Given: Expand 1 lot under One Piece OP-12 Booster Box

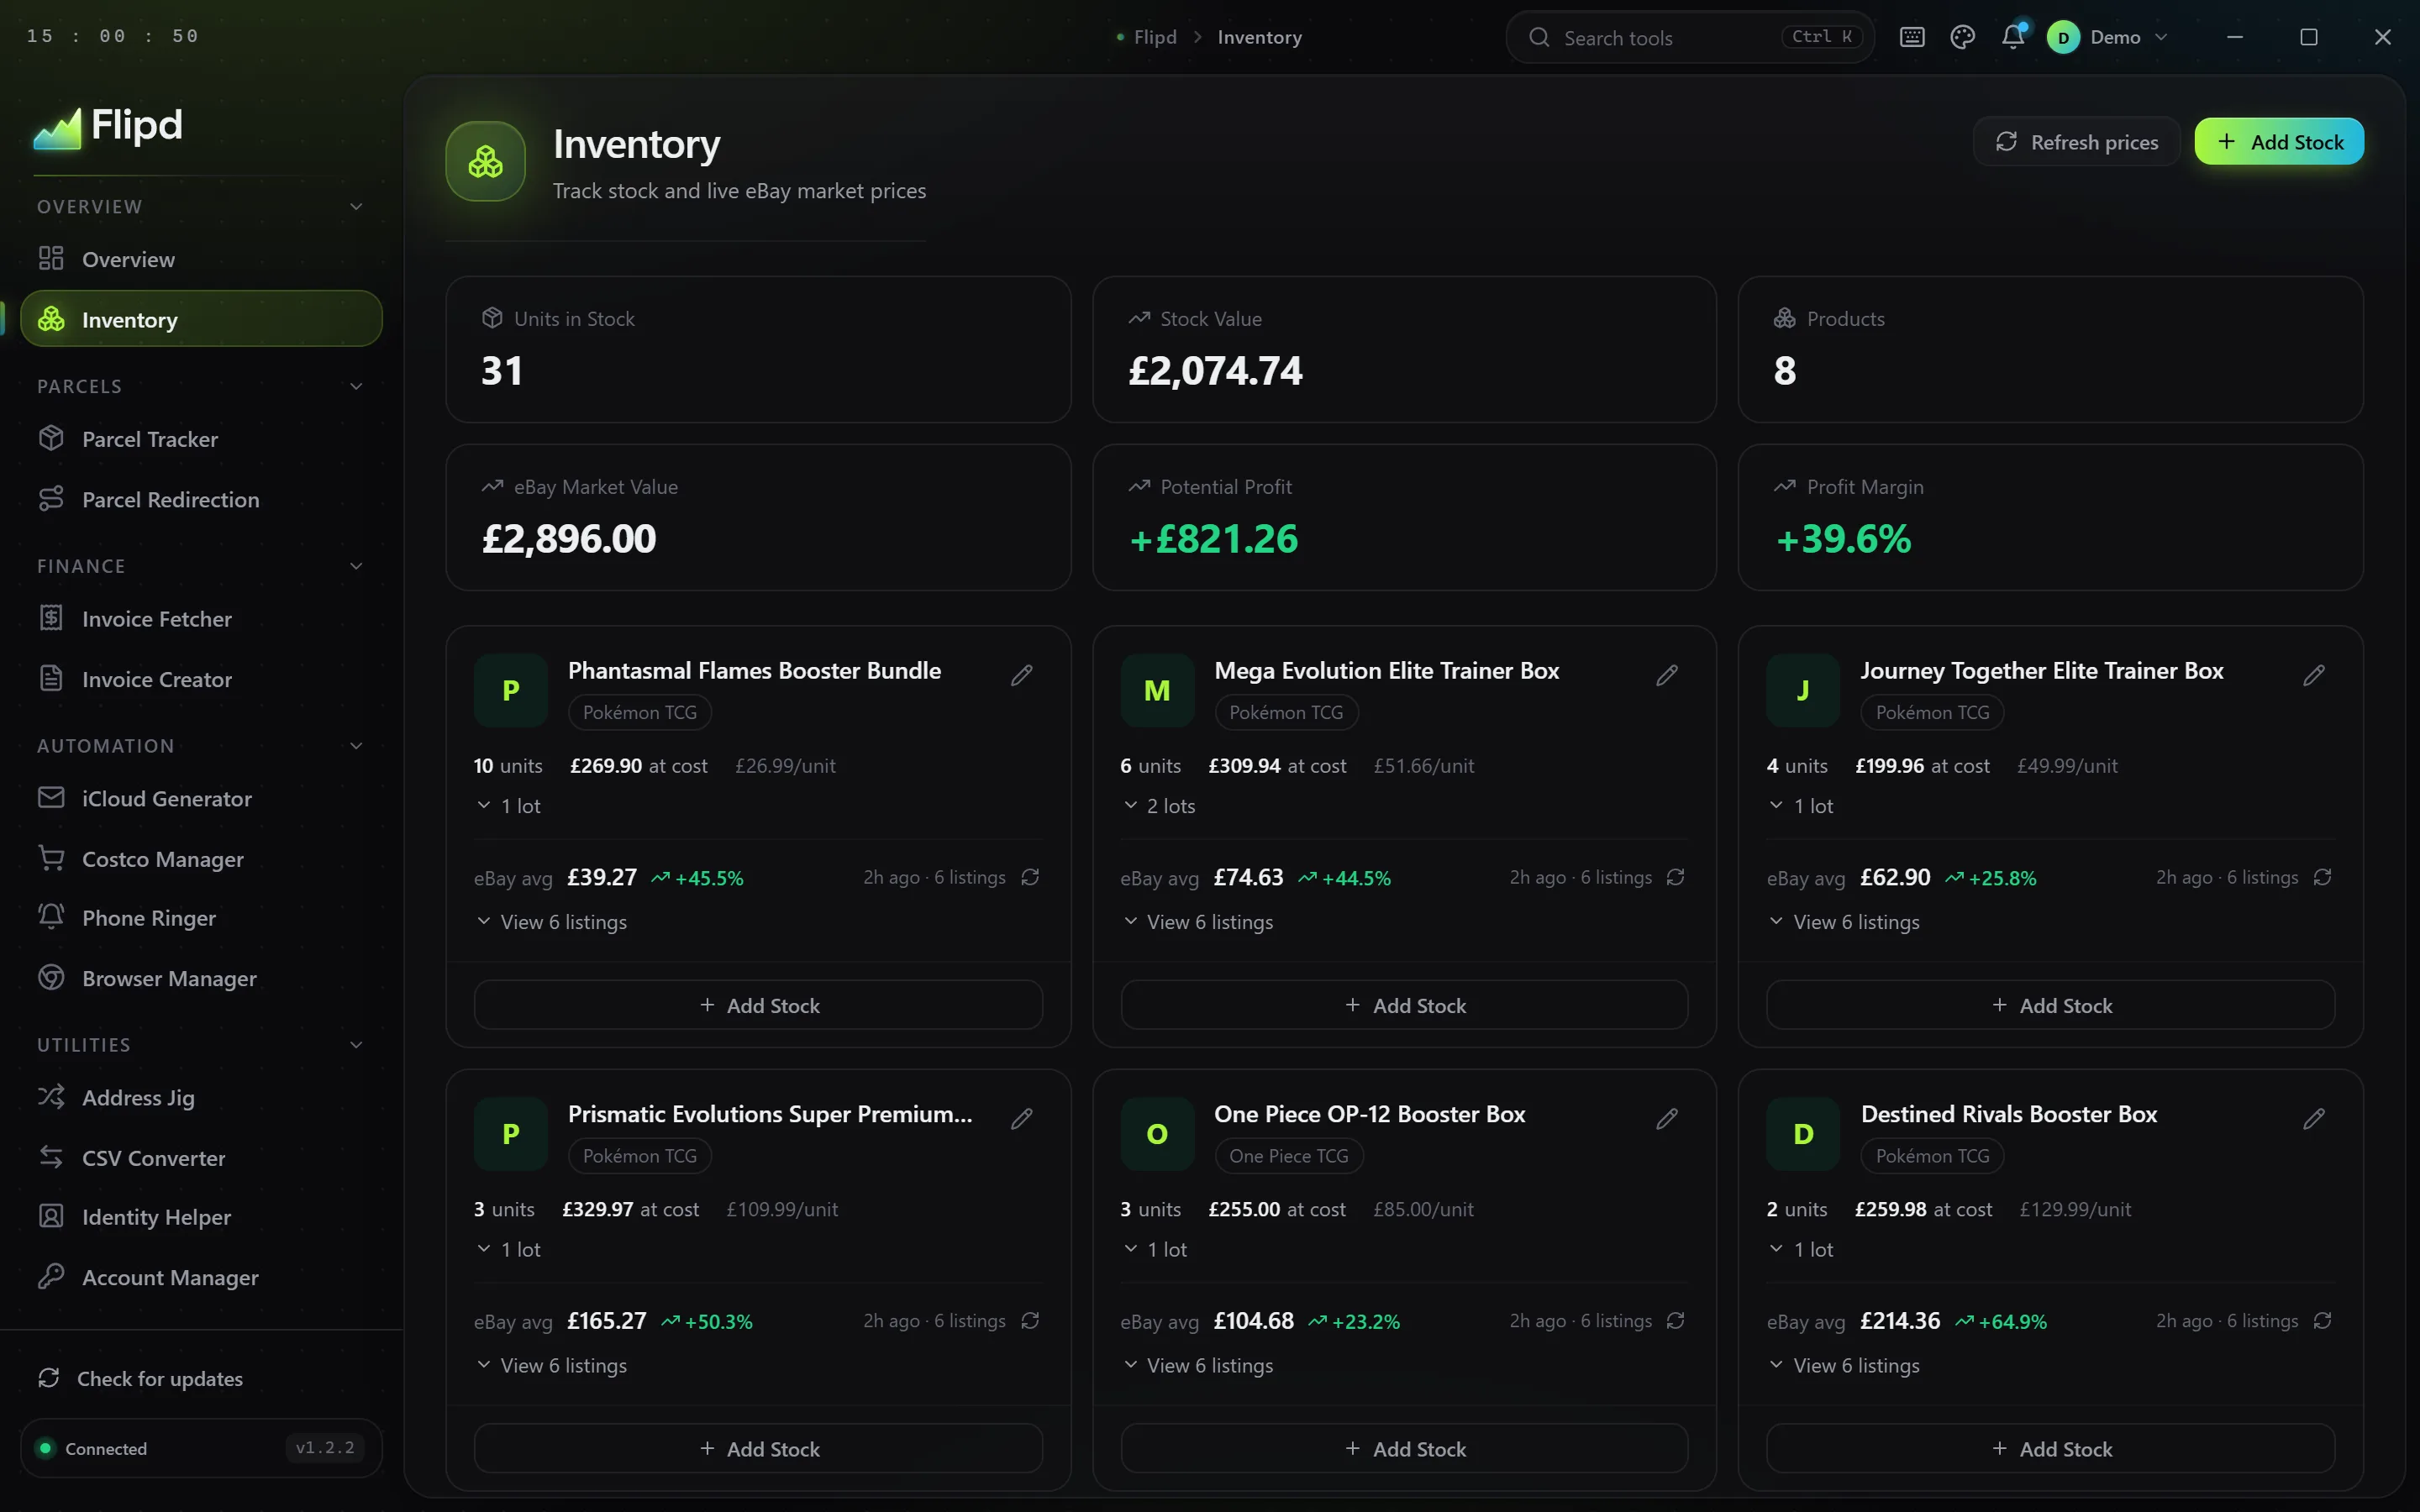Looking at the screenshot, I should click(x=1155, y=1250).
